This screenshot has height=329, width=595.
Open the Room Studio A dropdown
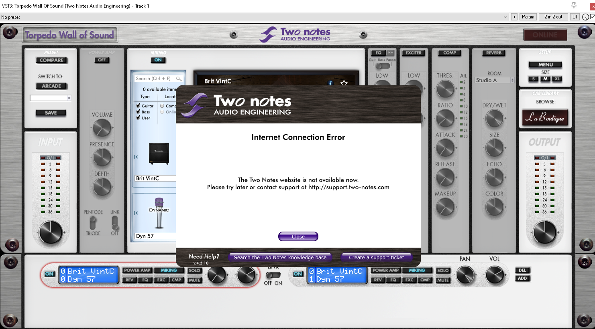(495, 80)
